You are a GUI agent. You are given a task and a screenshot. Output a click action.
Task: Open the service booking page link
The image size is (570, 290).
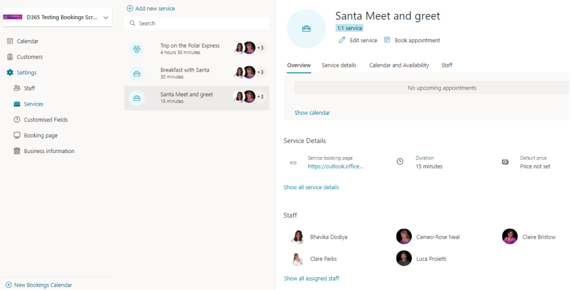pos(335,166)
